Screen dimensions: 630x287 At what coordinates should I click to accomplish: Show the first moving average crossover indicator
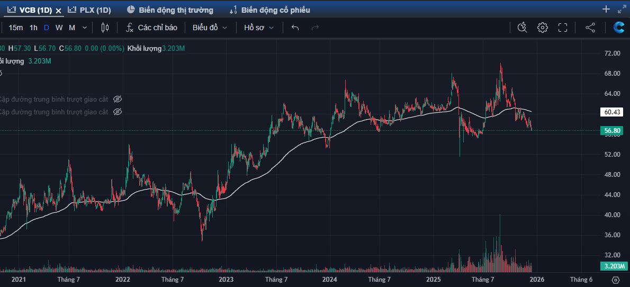(118, 99)
